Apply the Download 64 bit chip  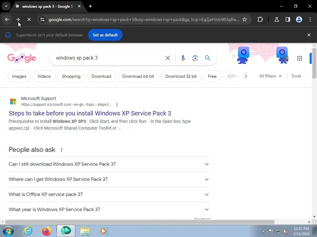(138, 77)
